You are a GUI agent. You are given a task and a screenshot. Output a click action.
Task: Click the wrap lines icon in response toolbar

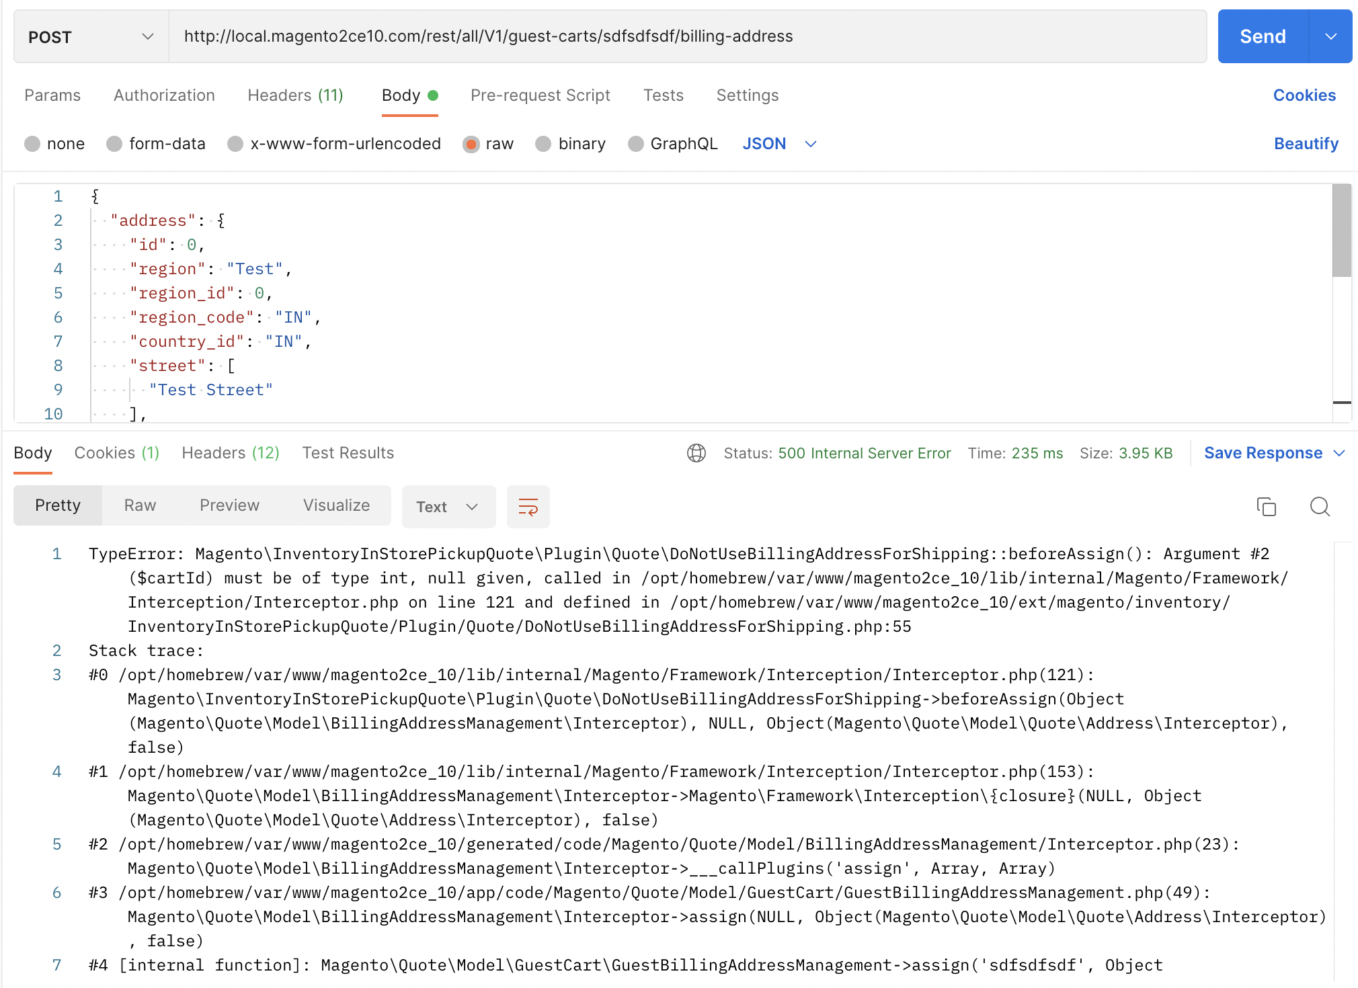point(528,507)
